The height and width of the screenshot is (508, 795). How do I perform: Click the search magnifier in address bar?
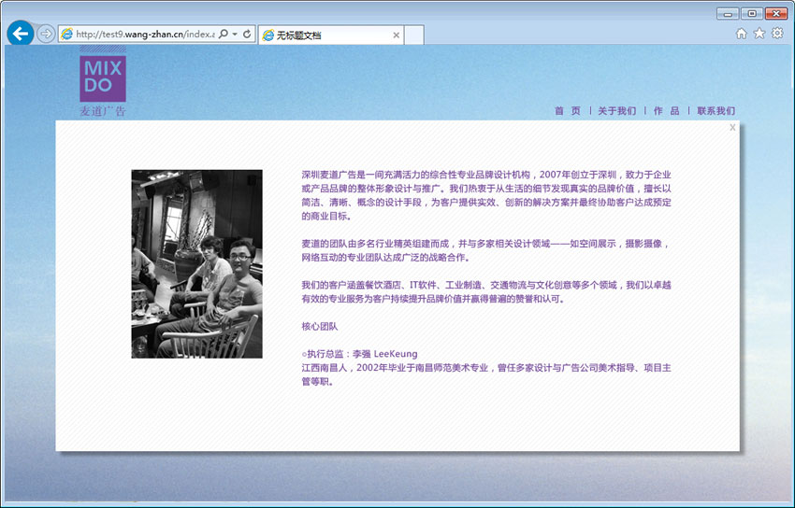coord(224,34)
